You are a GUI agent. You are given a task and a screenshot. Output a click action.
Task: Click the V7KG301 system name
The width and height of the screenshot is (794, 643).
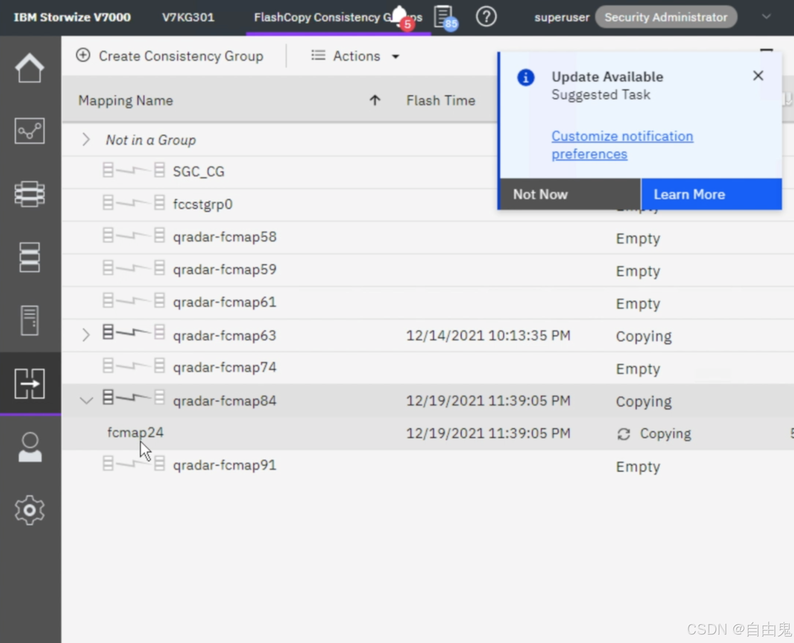[x=188, y=17]
